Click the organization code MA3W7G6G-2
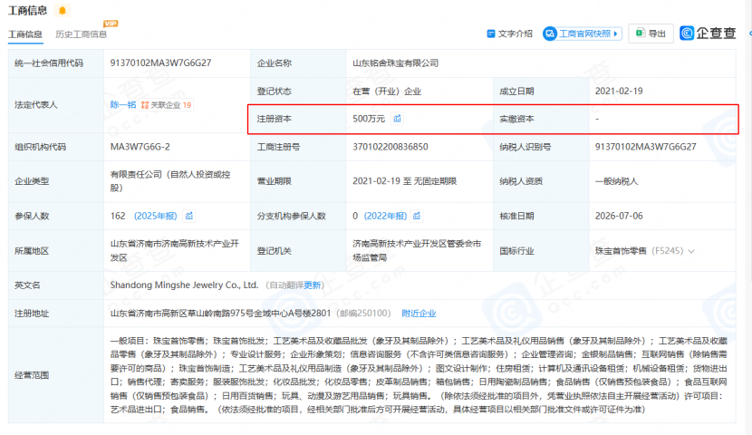The height and width of the screenshot is (435, 752). click(x=140, y=147)
